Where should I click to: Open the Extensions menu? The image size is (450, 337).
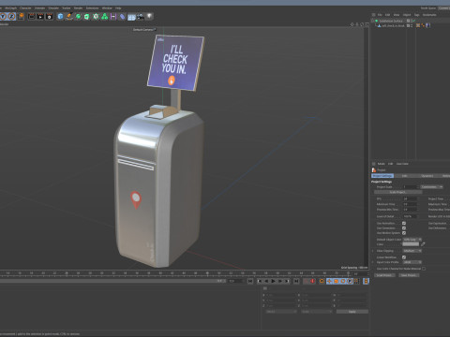92,7
